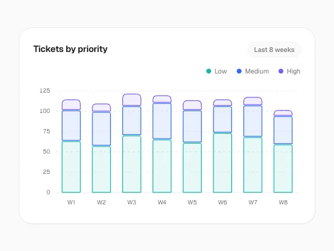Select the W1 Low bar segment
Screen dimensions: 334x251
(x=71, y=167)
